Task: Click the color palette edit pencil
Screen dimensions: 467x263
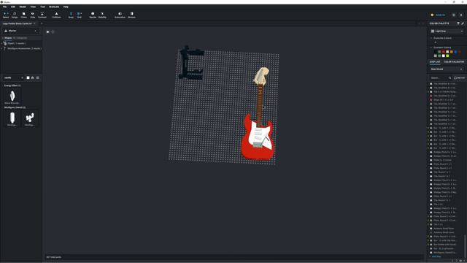Action: point(463,23)
